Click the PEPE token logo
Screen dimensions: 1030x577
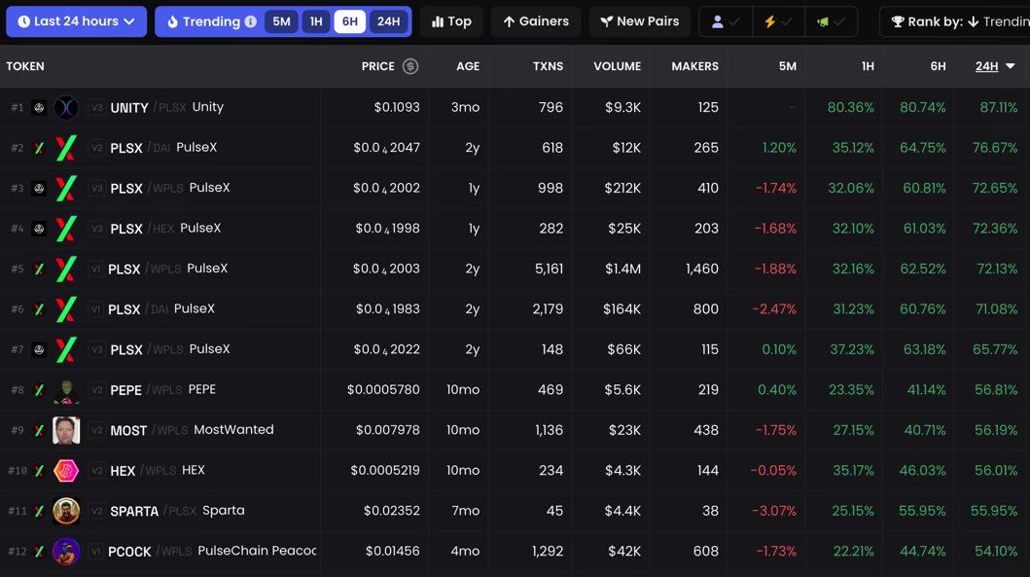pos(66,390)
